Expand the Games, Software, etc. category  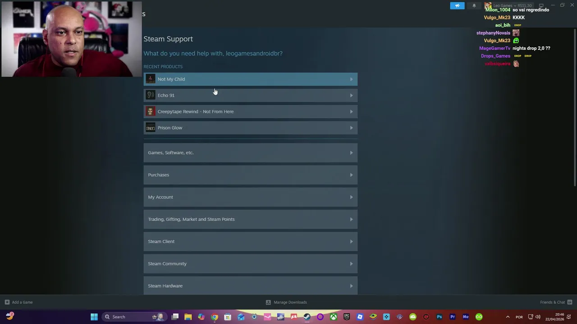tap(250, 153)
